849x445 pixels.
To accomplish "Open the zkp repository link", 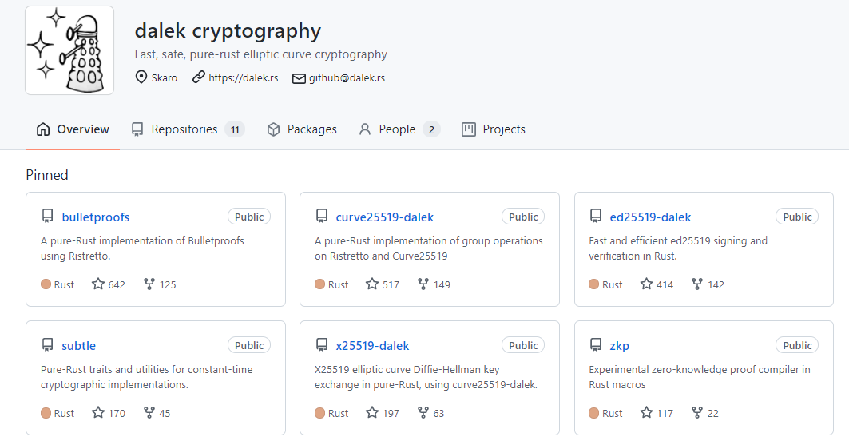I will click(619, 346).
